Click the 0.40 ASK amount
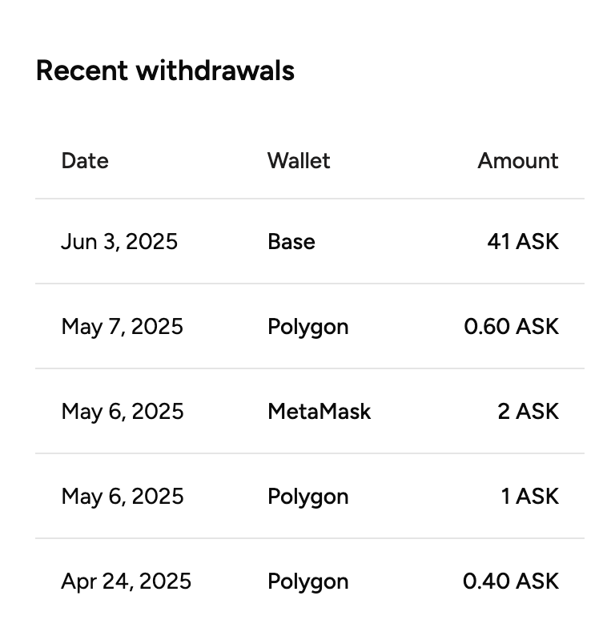 [511, 582]
